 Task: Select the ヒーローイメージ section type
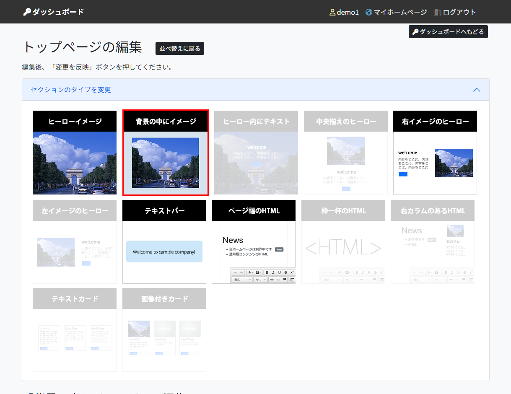[75, 153]
